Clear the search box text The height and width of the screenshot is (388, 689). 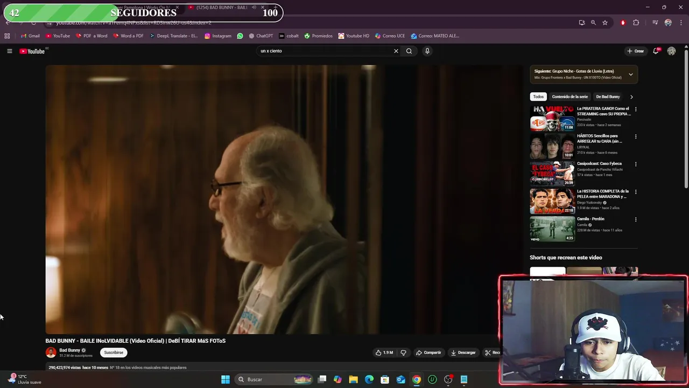tap(396, 51)
